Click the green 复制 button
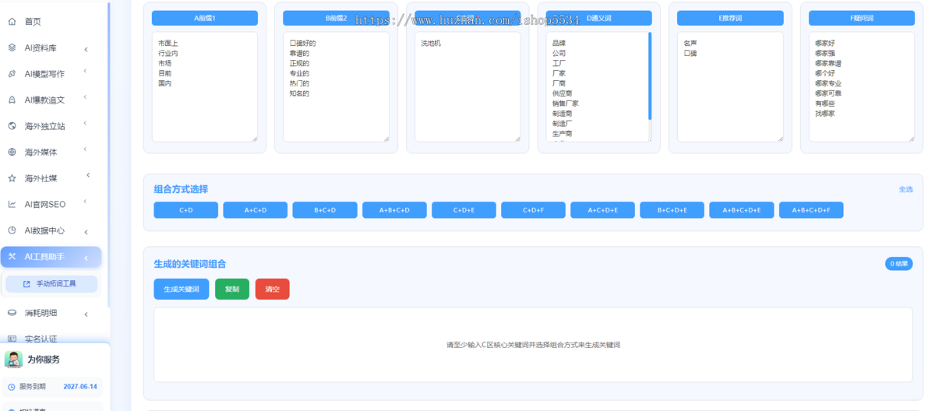The image size is (935, 411). coord(232,289)
